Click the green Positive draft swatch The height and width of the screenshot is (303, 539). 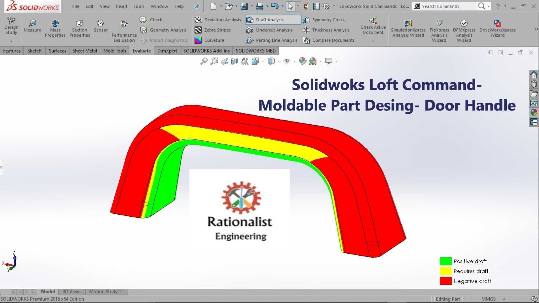tap(446, 261)
